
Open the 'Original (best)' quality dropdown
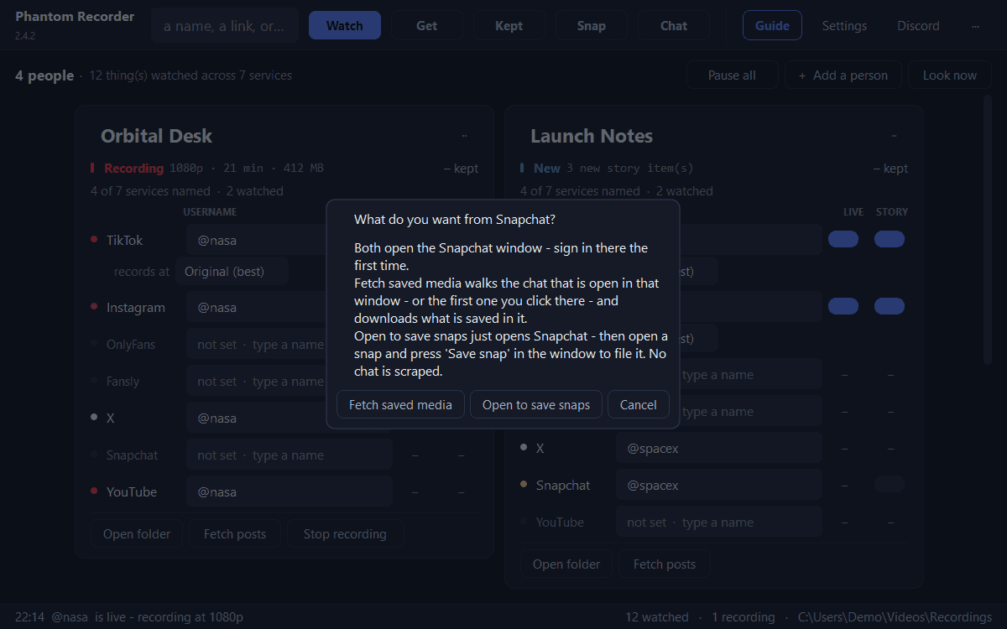(232, 272)
